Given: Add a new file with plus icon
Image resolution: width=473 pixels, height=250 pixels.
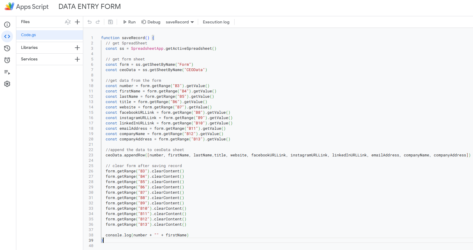Looking at the screenshot, I should (77, 22).
